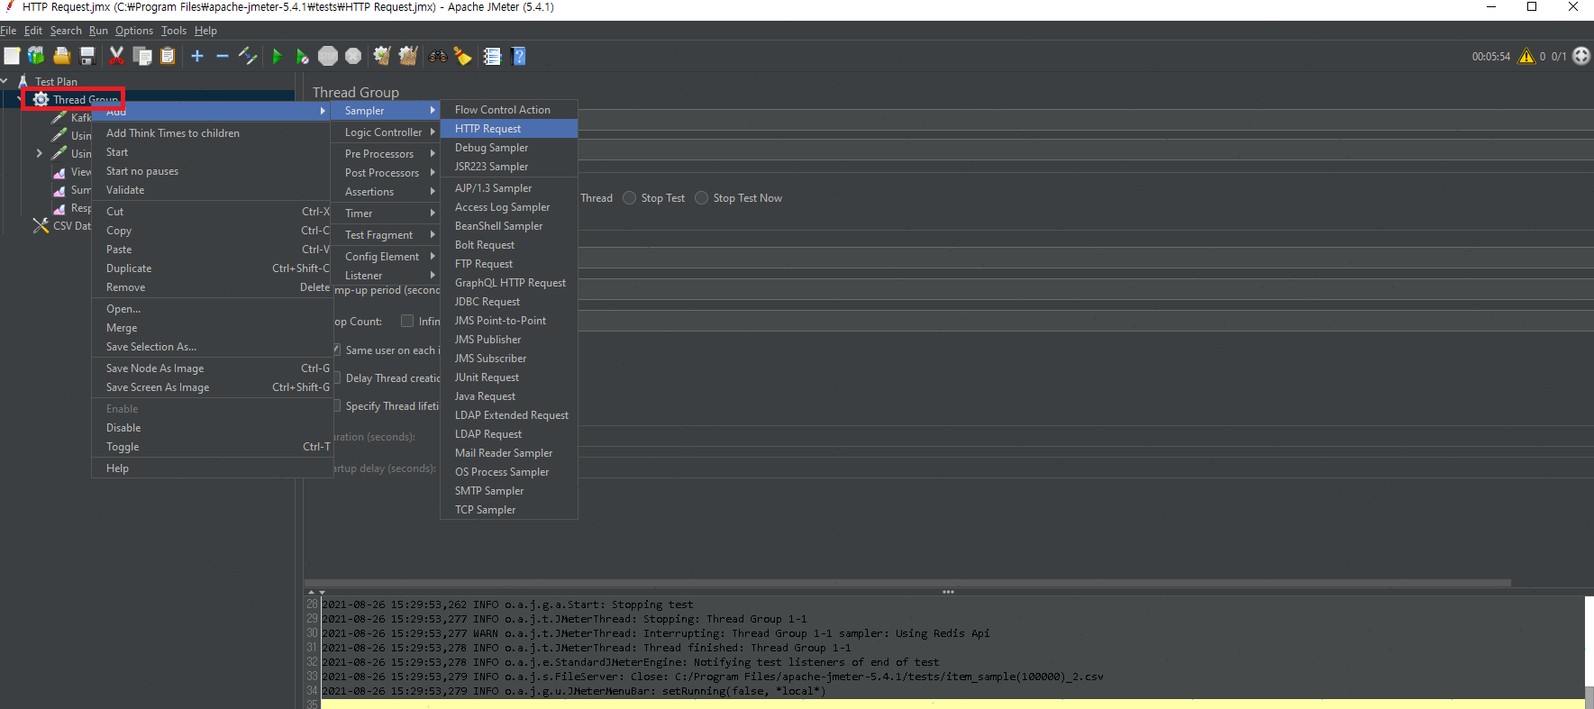Click the Expand All plus icon
This screenshot has width=1594, height=709.
coord(197,56)
